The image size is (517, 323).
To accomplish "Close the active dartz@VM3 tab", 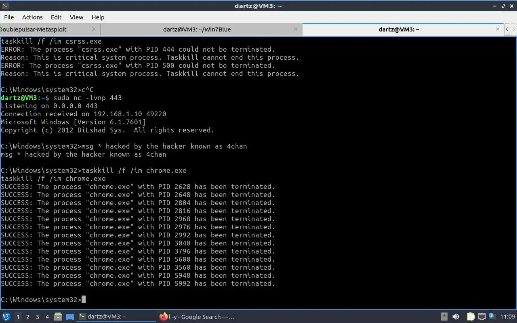I will (498, 29).
